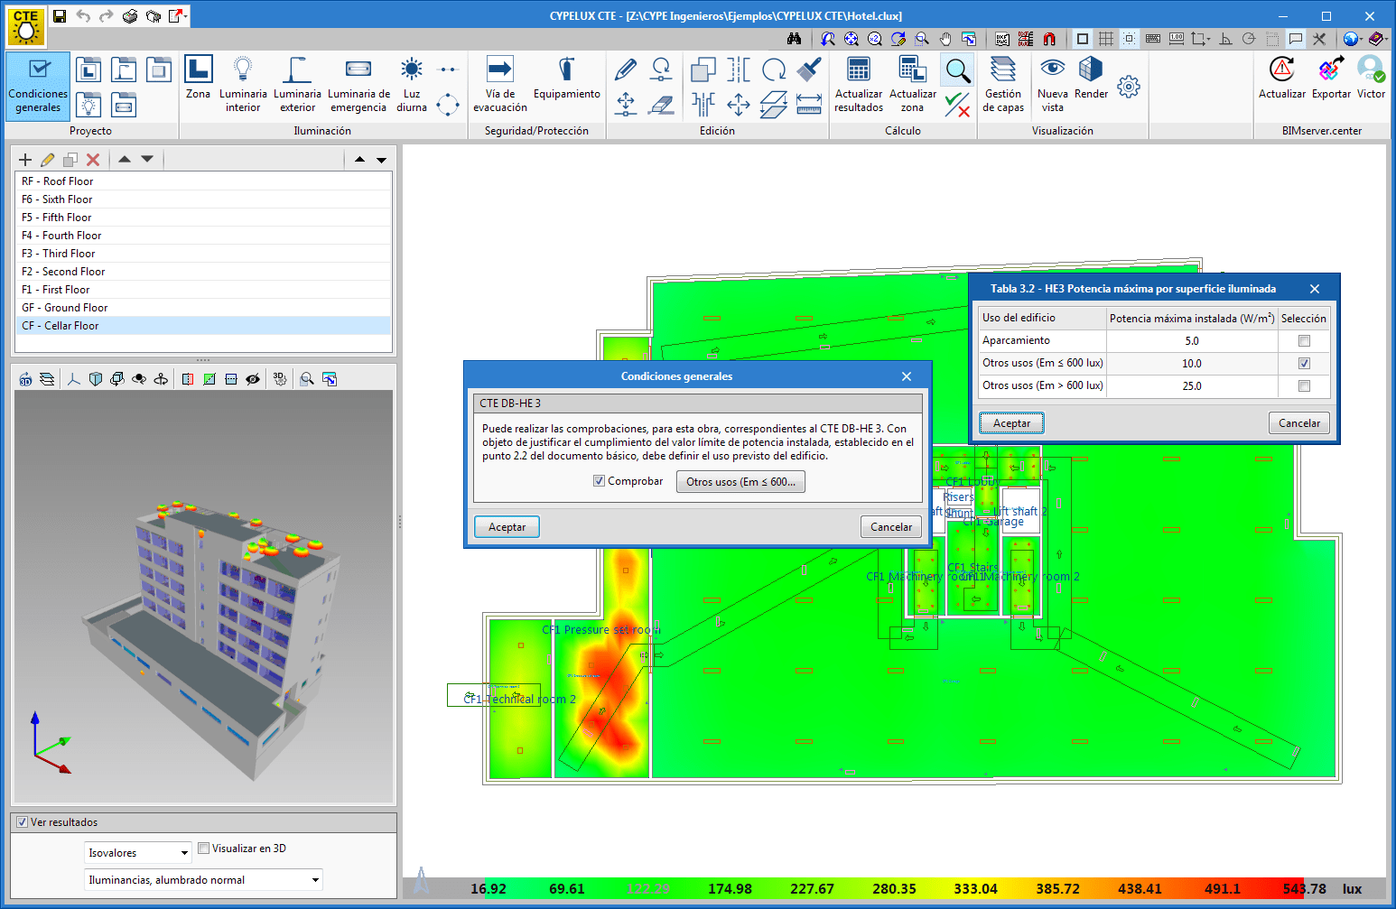Click the undo arrow in title bar
The height and width of the screenshot is (909, 1396).
pos(83,15)
